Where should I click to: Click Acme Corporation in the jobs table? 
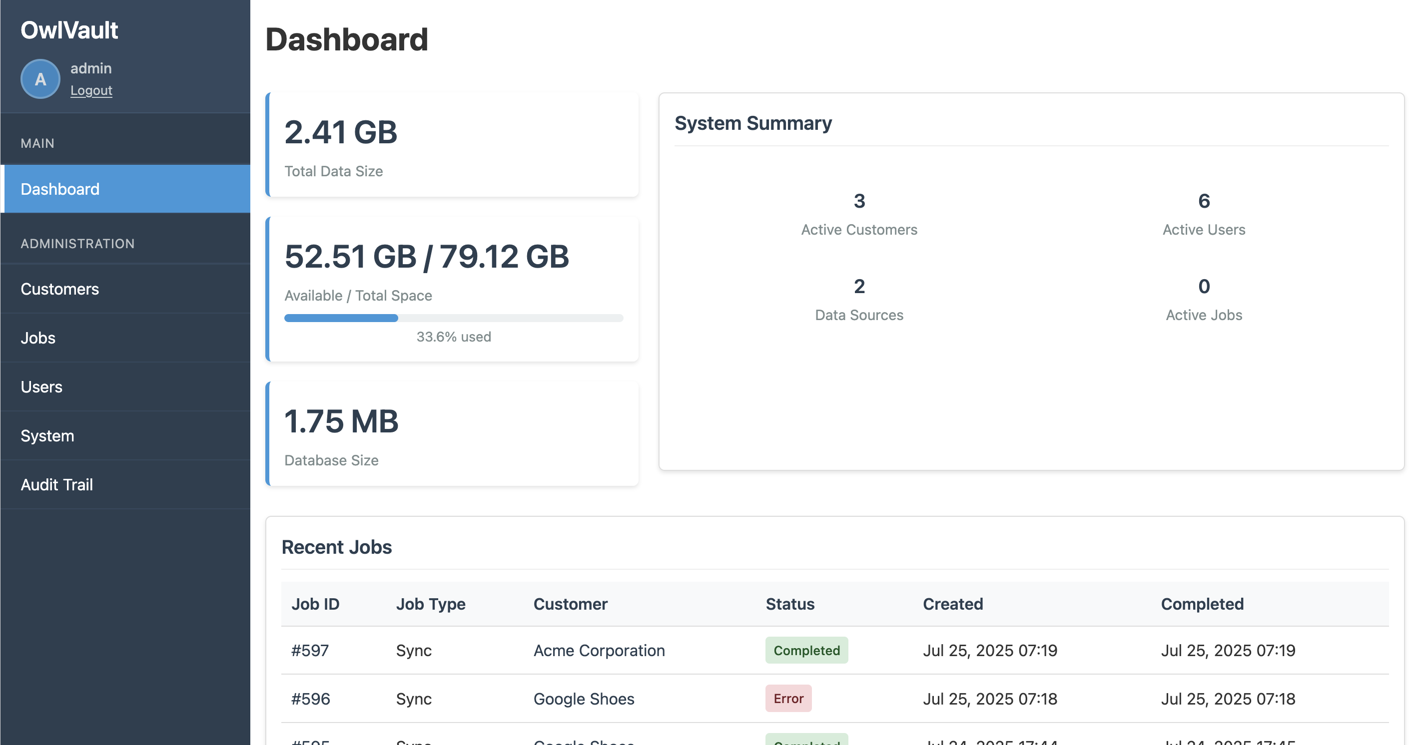tap(599, 650)
